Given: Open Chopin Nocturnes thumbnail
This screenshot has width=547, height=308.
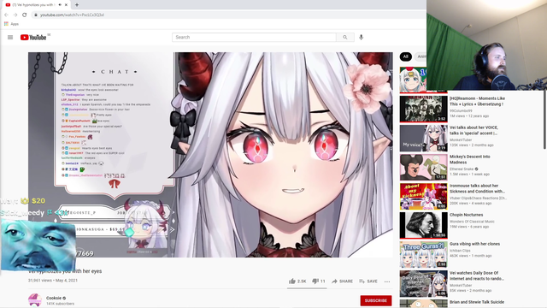Looking at the screenshot, I should point(423,226).
